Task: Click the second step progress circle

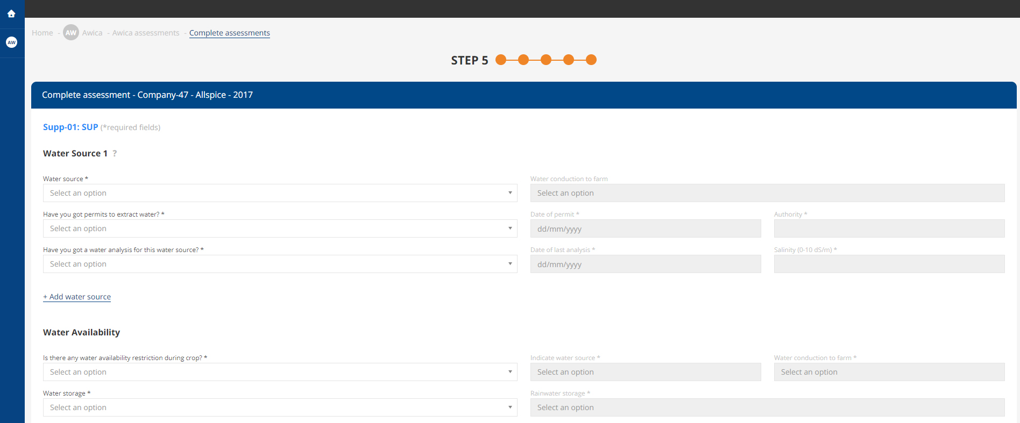Action: click(523, 60)
